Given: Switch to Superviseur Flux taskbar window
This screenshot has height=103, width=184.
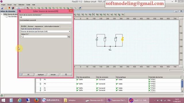Looking at the screenshot, I should (x=117, y=100).
